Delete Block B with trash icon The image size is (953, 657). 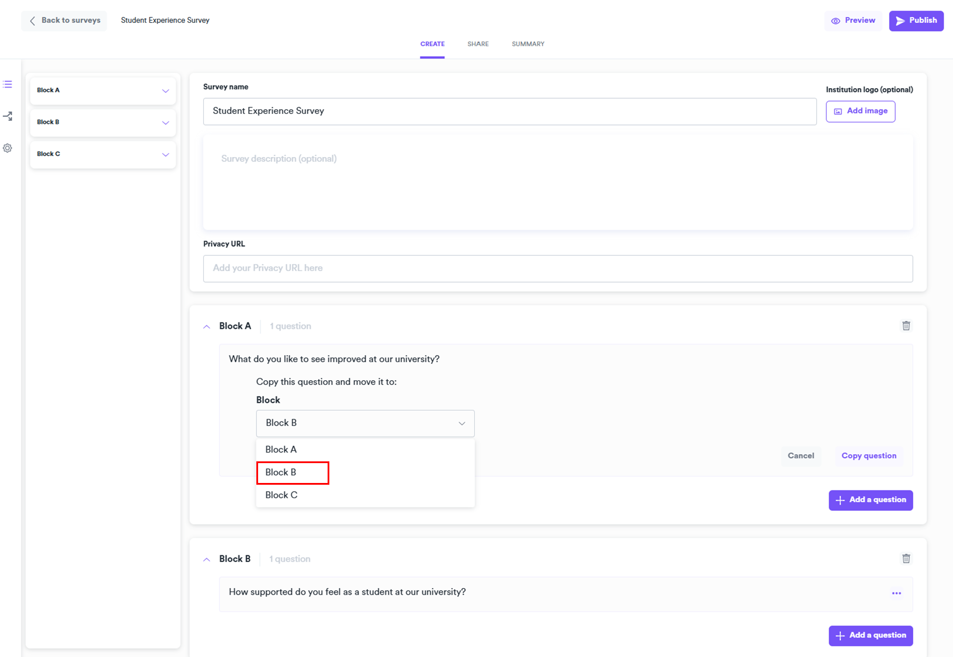coord(906,559)
